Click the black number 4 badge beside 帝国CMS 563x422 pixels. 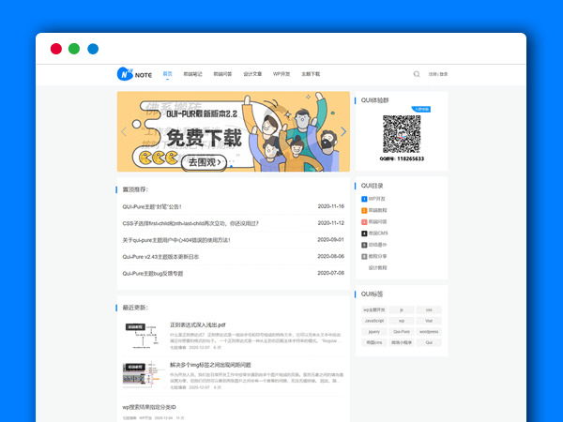(x=363, y=233)
